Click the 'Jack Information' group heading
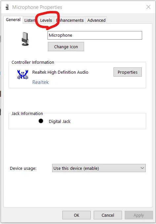 pos(27,113)
